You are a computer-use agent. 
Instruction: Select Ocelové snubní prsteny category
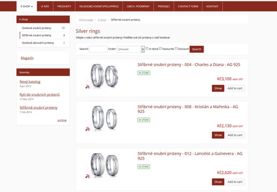(43, 28)
